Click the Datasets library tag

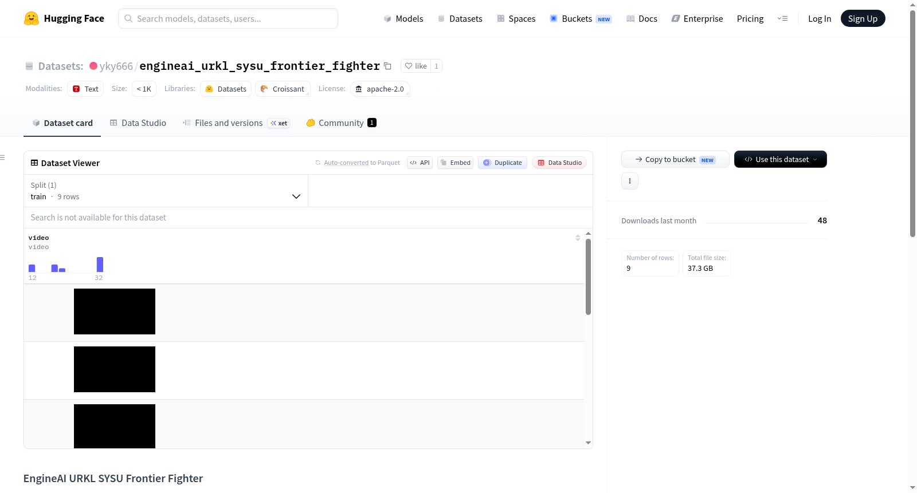pos(226,89)
